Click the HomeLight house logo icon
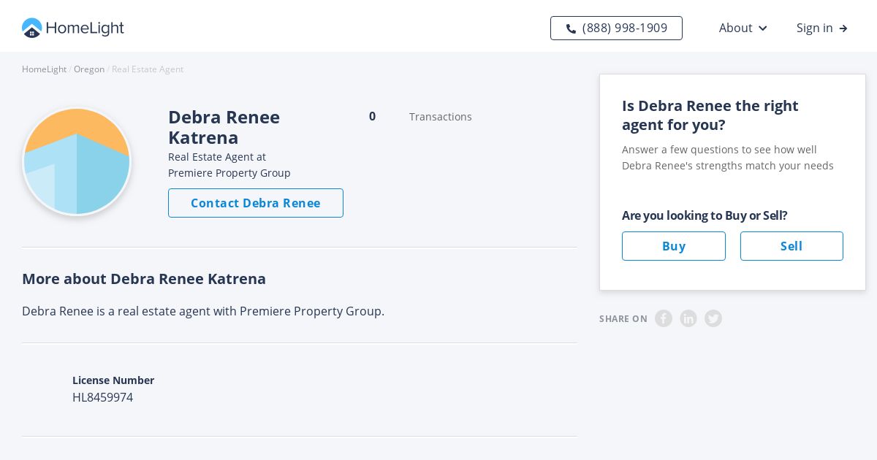The width and height of the screenshot is (877, 460). 32,28
